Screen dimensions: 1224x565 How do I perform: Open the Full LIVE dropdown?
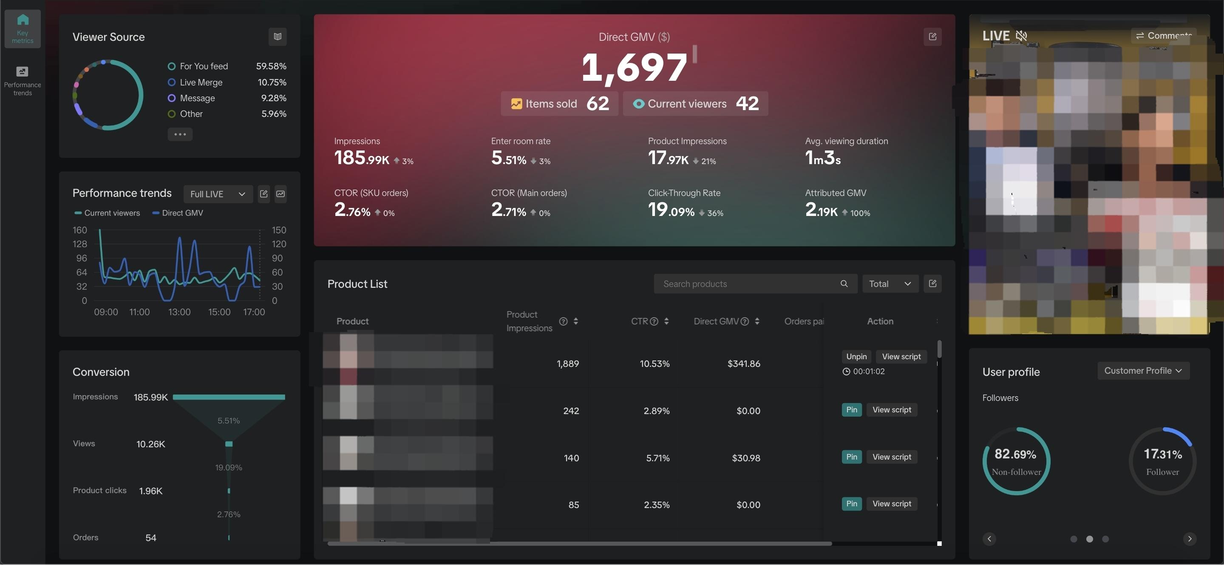coord(218,194)
